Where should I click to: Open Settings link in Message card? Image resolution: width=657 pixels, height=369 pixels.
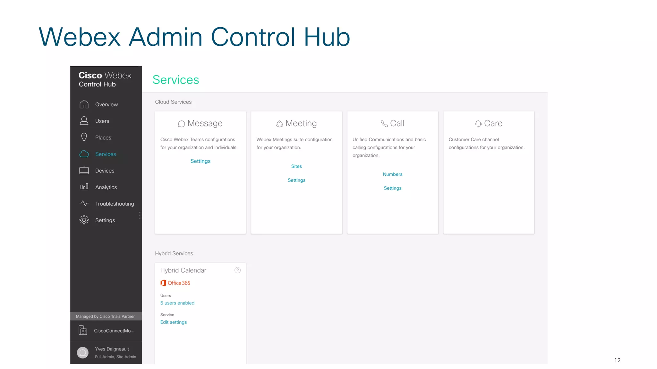(x=201, y=161)
